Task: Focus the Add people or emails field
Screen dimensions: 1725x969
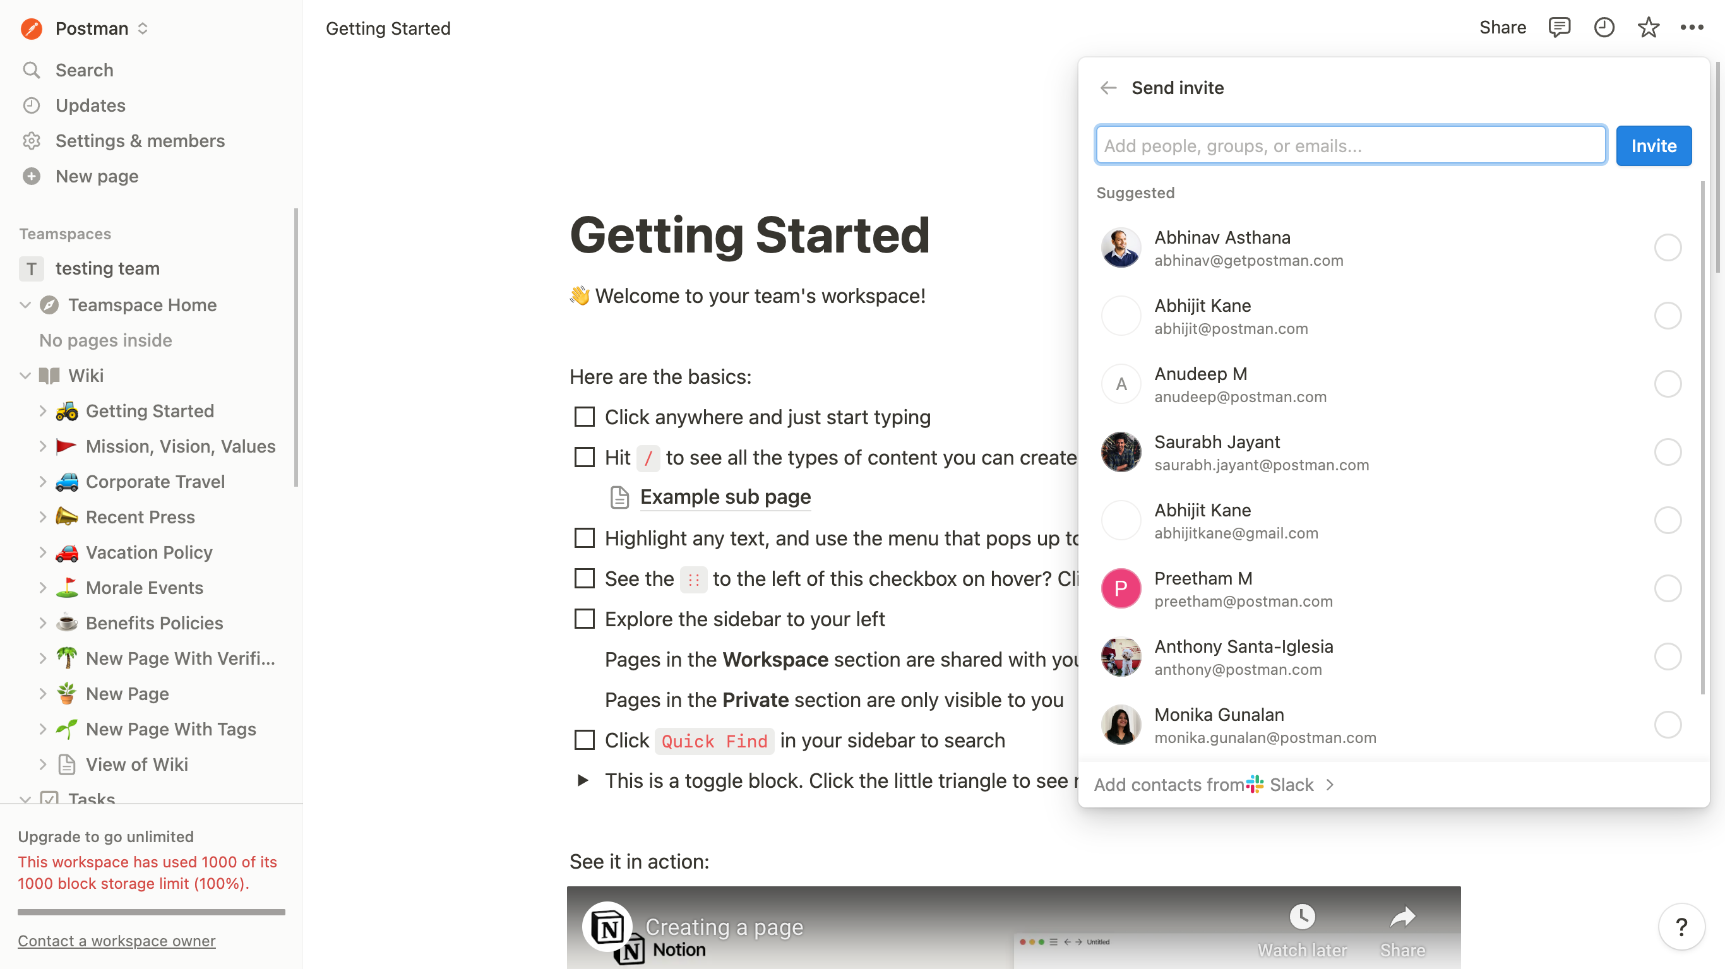Action: coord(1349,145)
